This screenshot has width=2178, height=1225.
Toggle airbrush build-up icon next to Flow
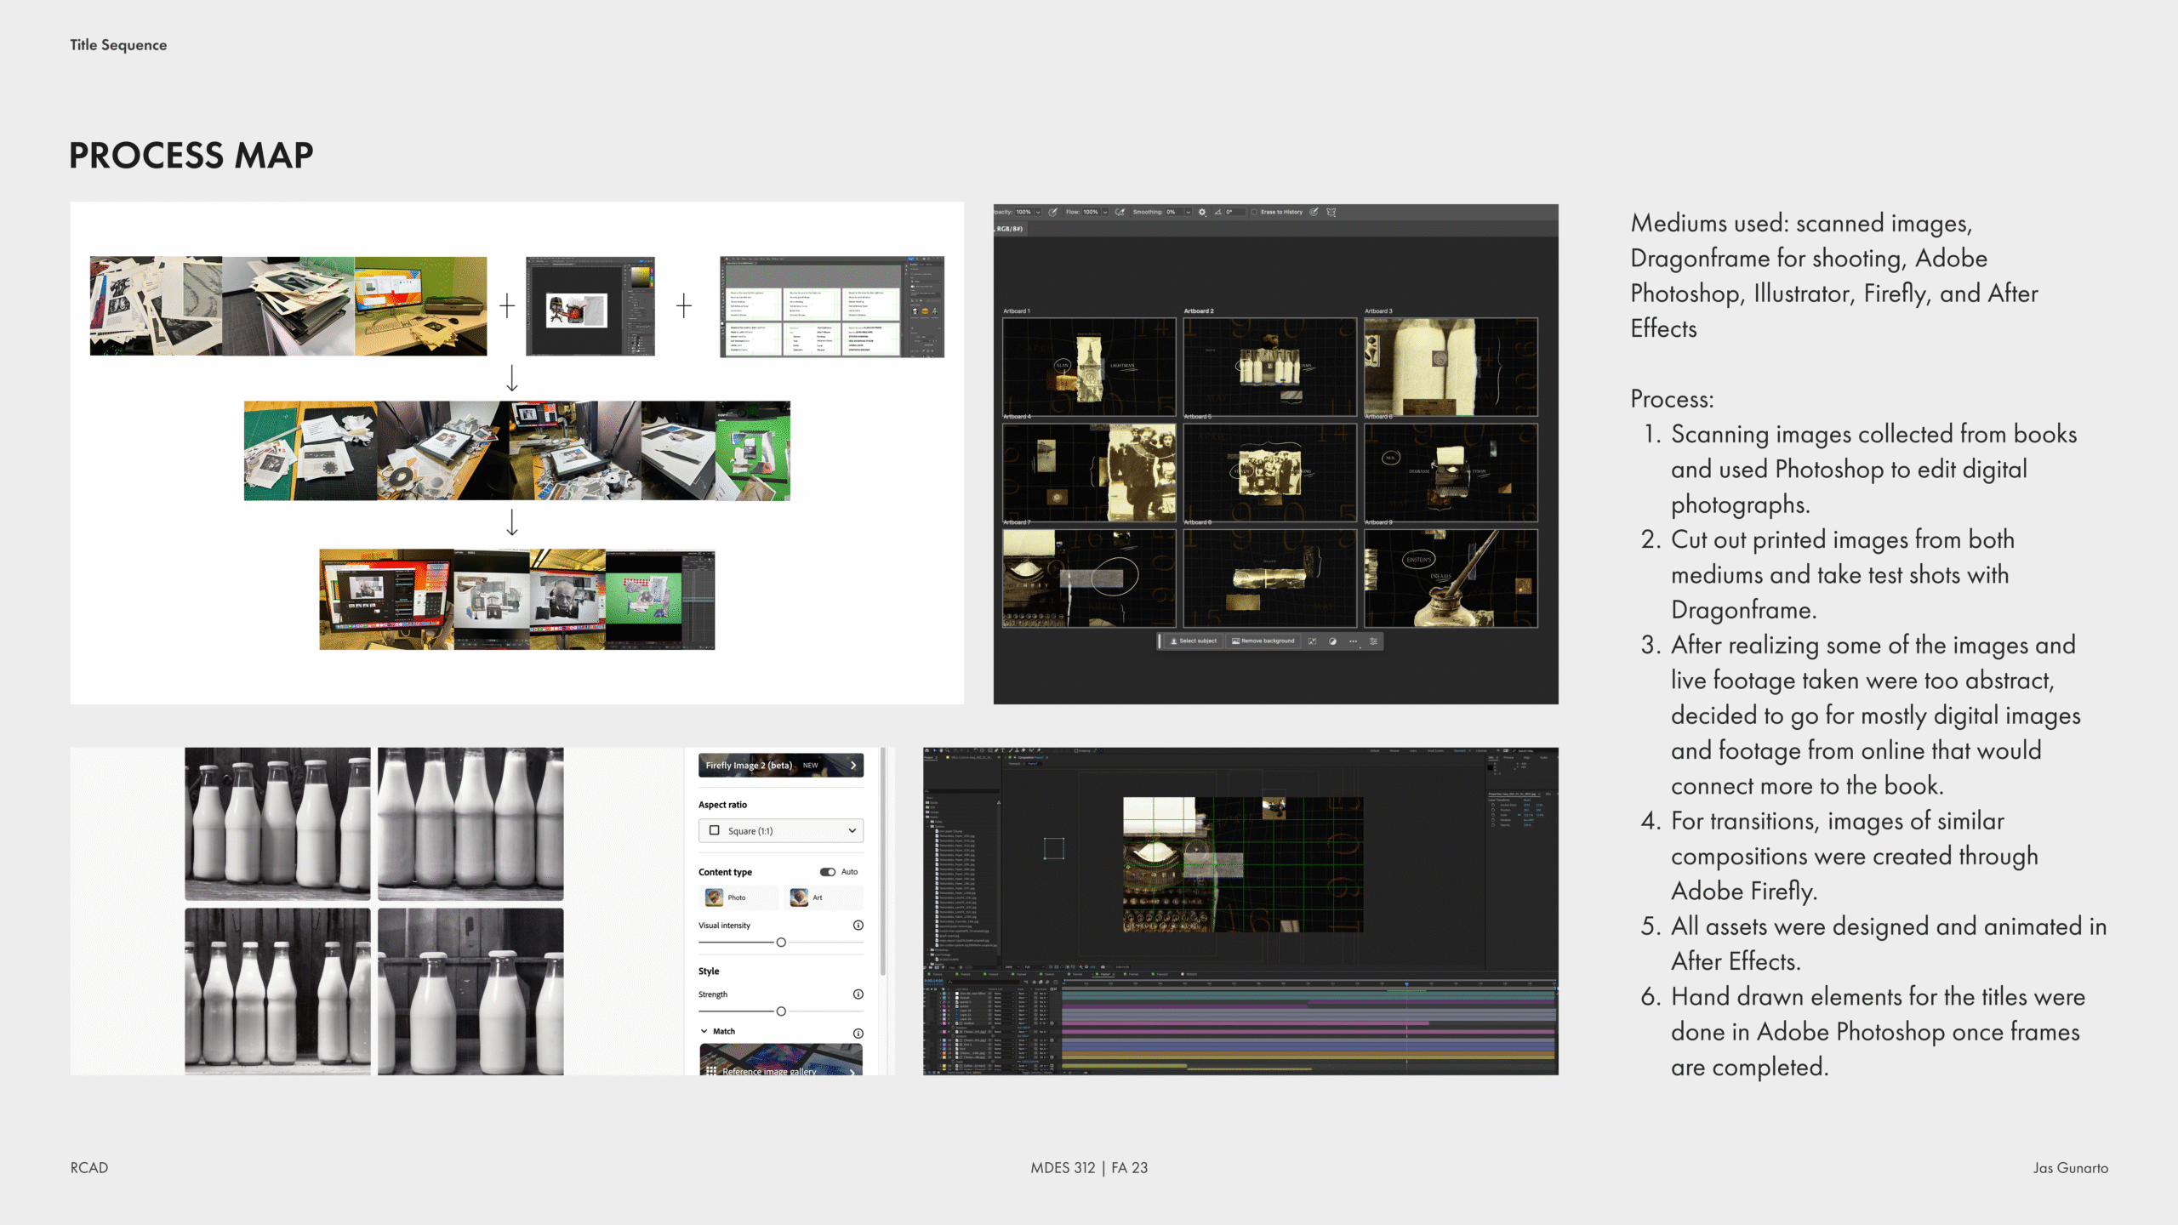click(x=1120, y=213)
